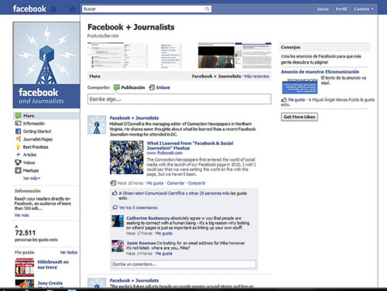The height and width of the screenshot is (291, 387).
Task: Focus the Buscar search field
Action: click(143, 9)
